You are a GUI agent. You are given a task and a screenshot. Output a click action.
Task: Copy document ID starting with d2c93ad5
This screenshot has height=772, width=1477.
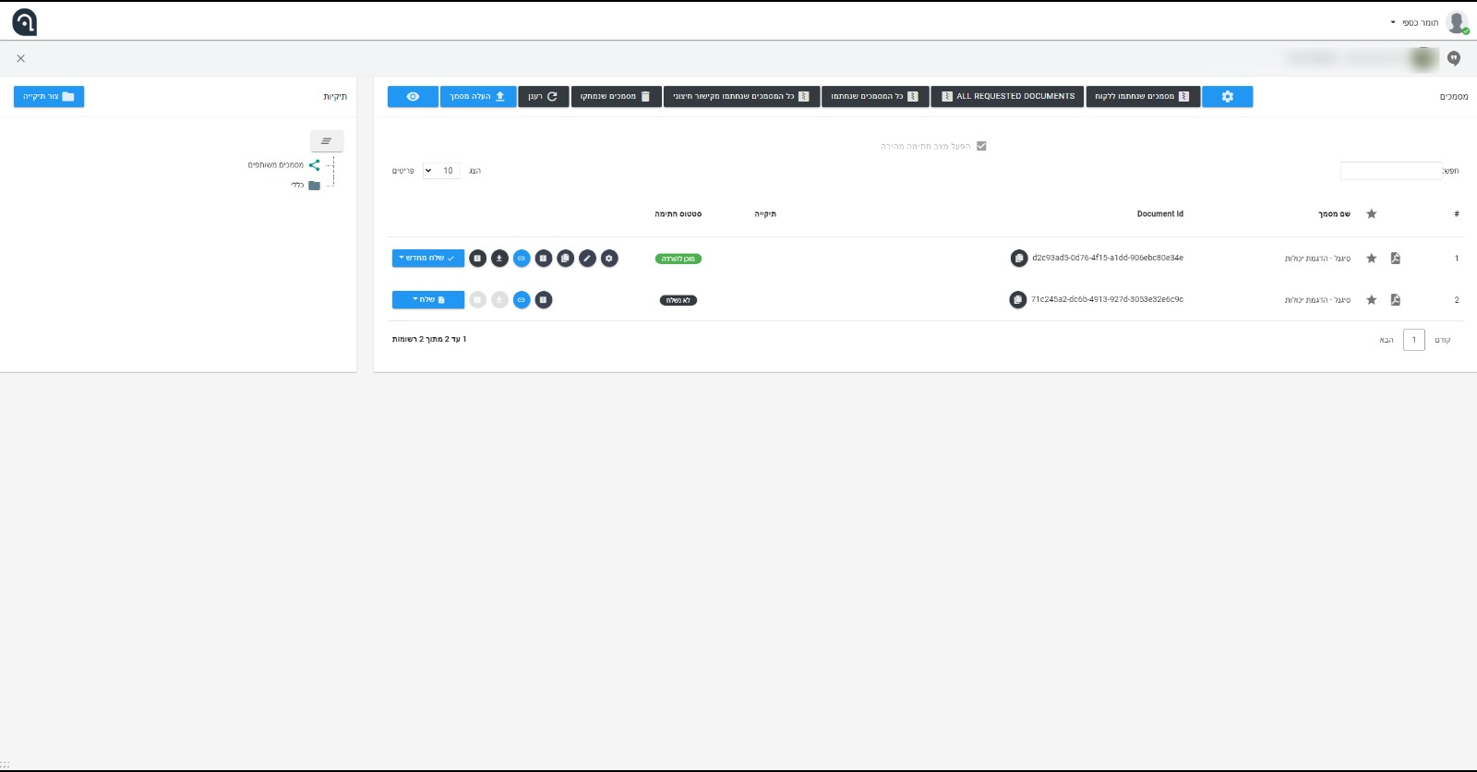1018,259
